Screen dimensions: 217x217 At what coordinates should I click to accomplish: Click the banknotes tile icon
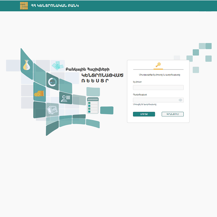pos(56,65)
